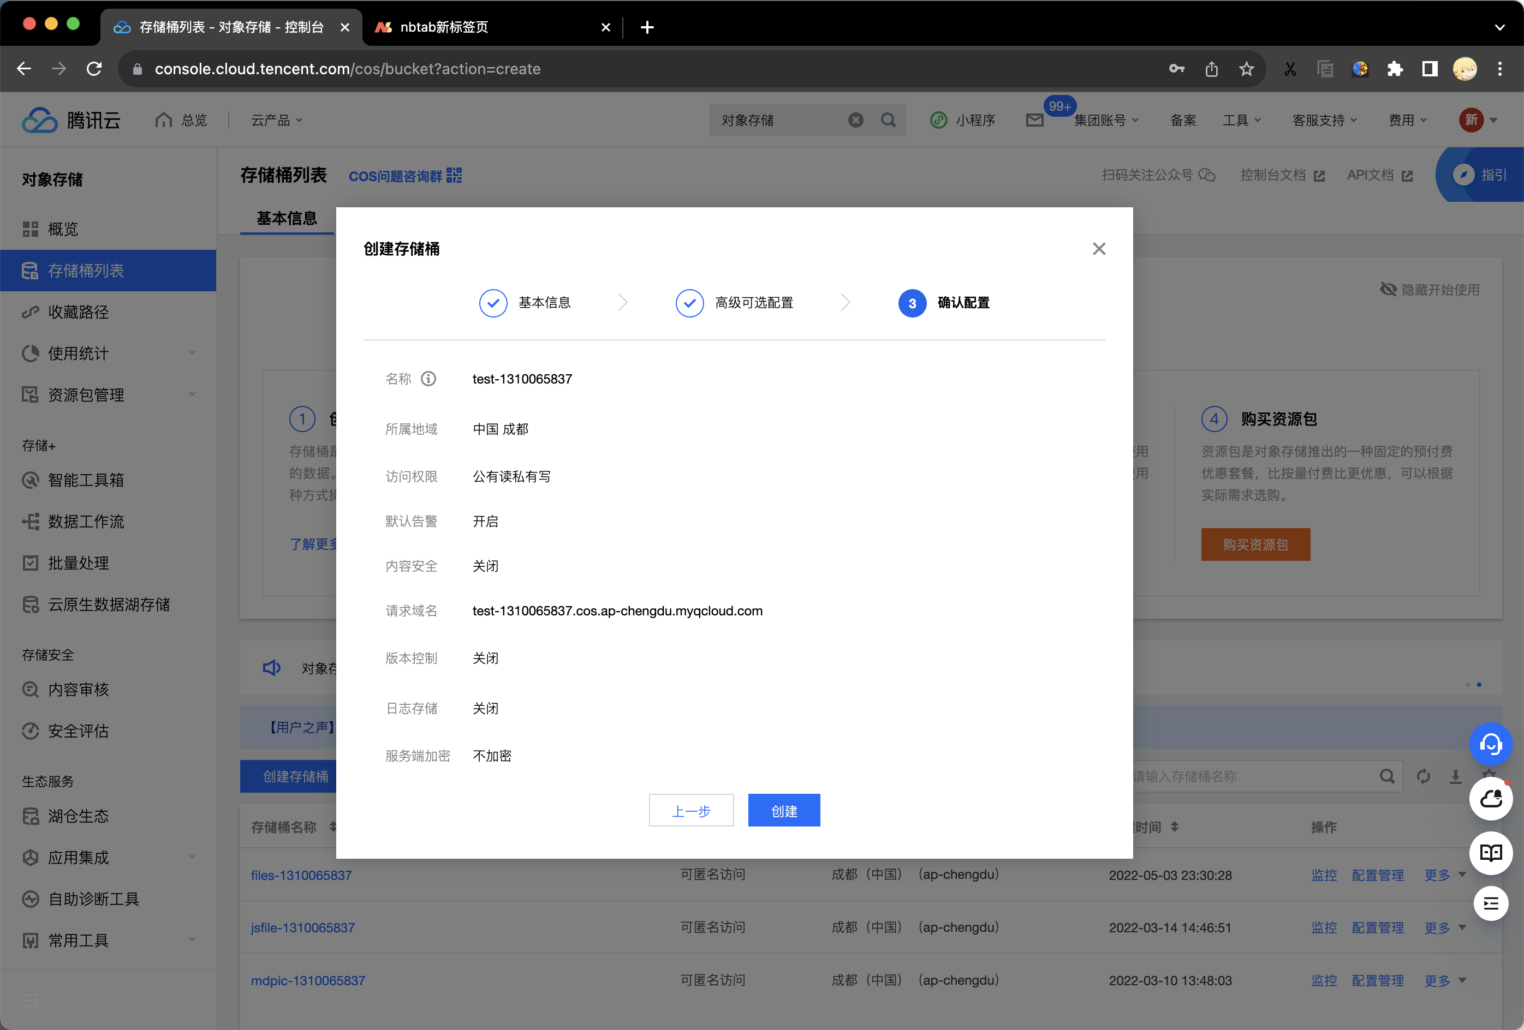Click the 指引 guide button

pyautogui.click(x=1481, y=174)
